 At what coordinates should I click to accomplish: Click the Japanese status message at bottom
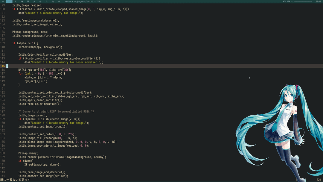point(15,180)
